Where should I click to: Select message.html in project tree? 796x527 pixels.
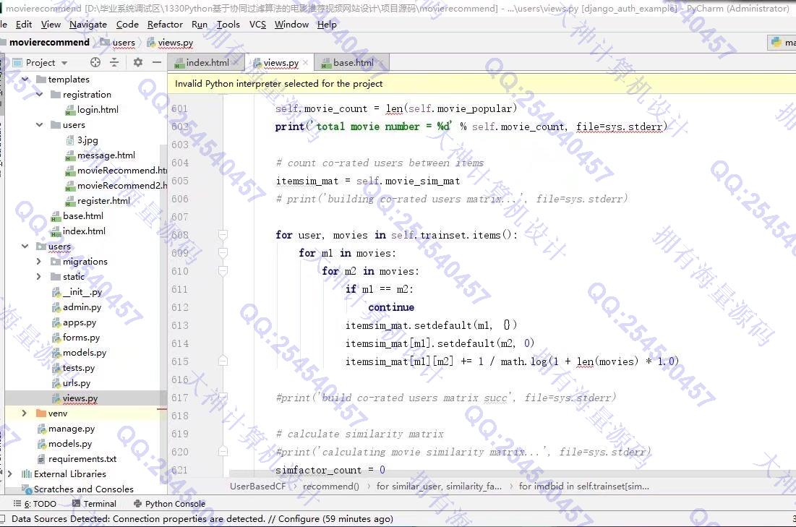[x=106, y=155]
